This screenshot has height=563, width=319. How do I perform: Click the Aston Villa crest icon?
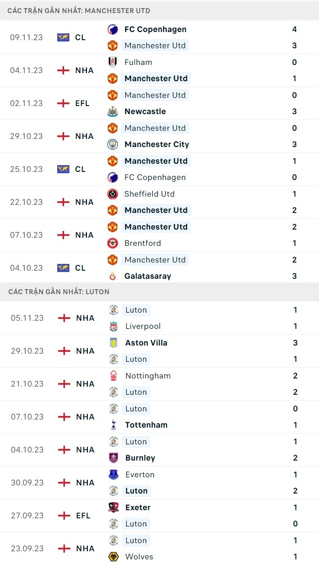click(114, 343)
